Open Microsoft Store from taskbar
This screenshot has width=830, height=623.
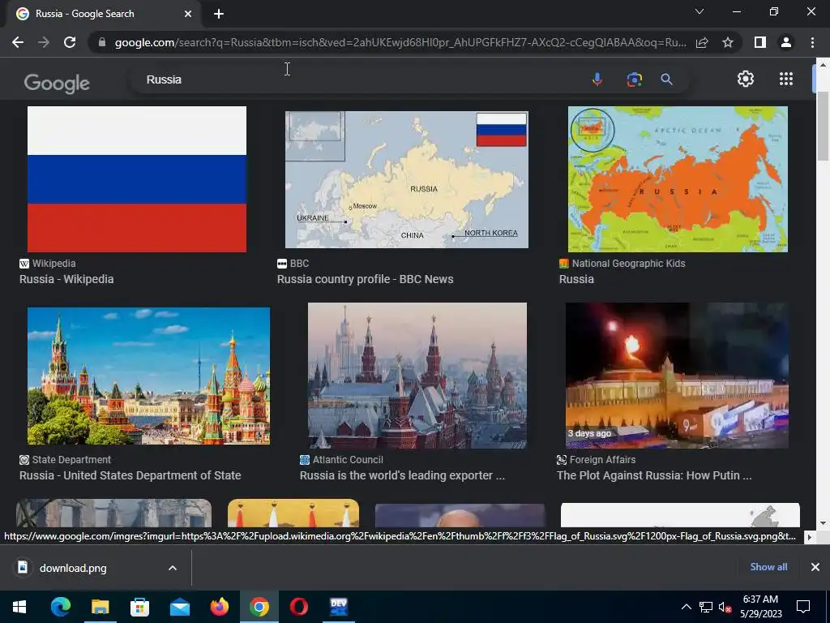(x=139, y=607)
